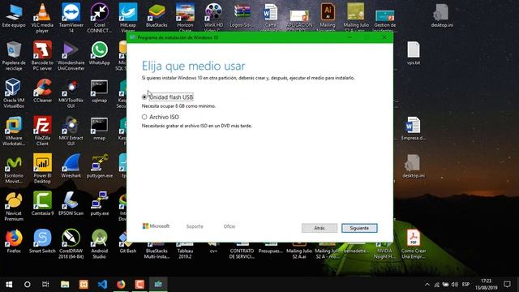Open Power BI Desktop shortcut
Screen dimensions: 519x292
click(x=42, y=169)
